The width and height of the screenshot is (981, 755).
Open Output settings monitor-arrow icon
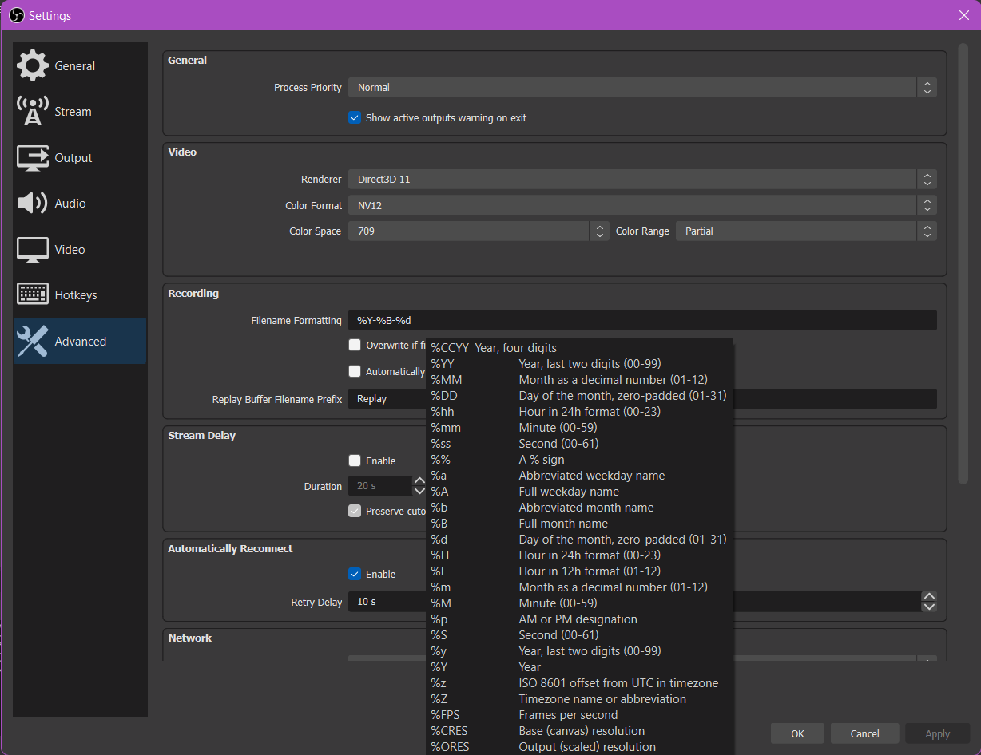coord(32,157)
